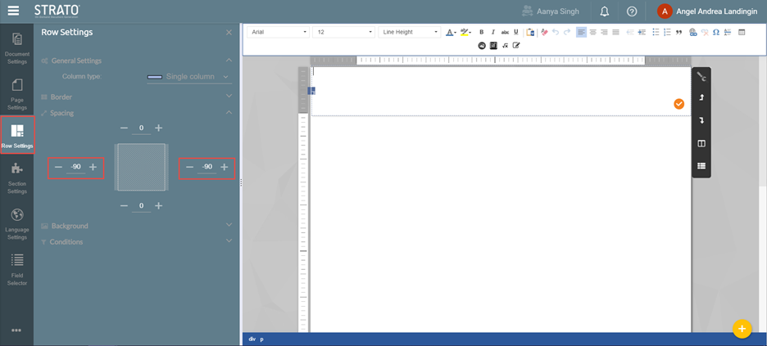767x346 pixels.
Task: Click the yellow add plus button
Action: 742,329
